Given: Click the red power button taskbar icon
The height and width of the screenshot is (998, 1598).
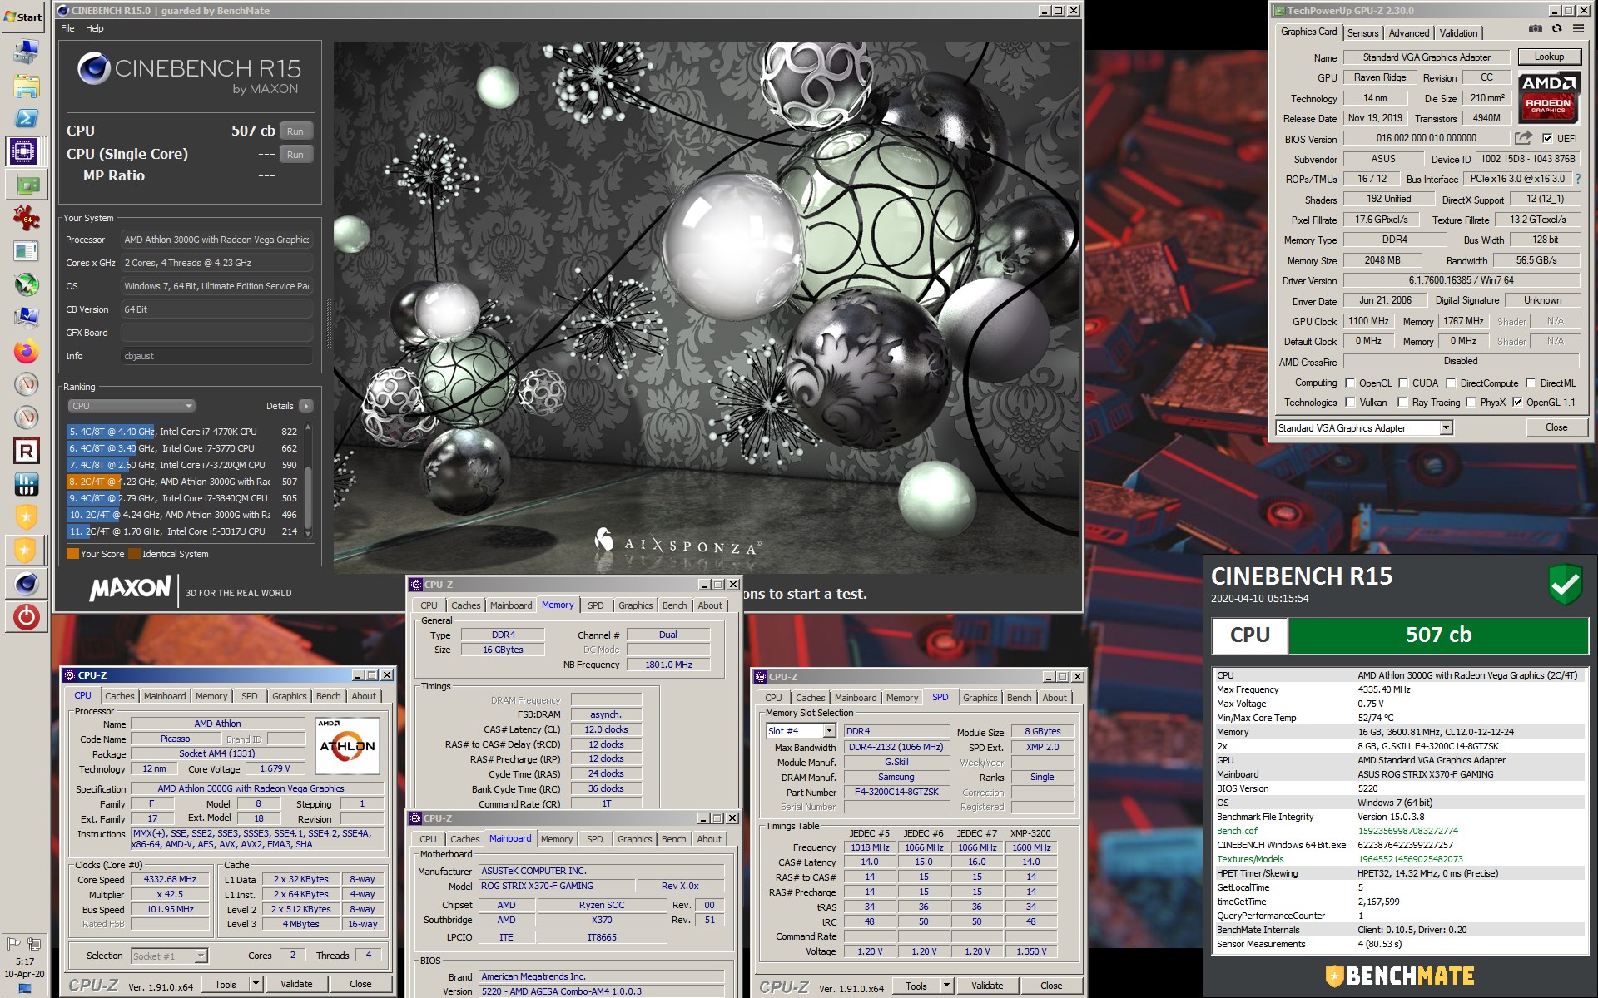Looking at the screenshot, I should (x=27, y=617).
